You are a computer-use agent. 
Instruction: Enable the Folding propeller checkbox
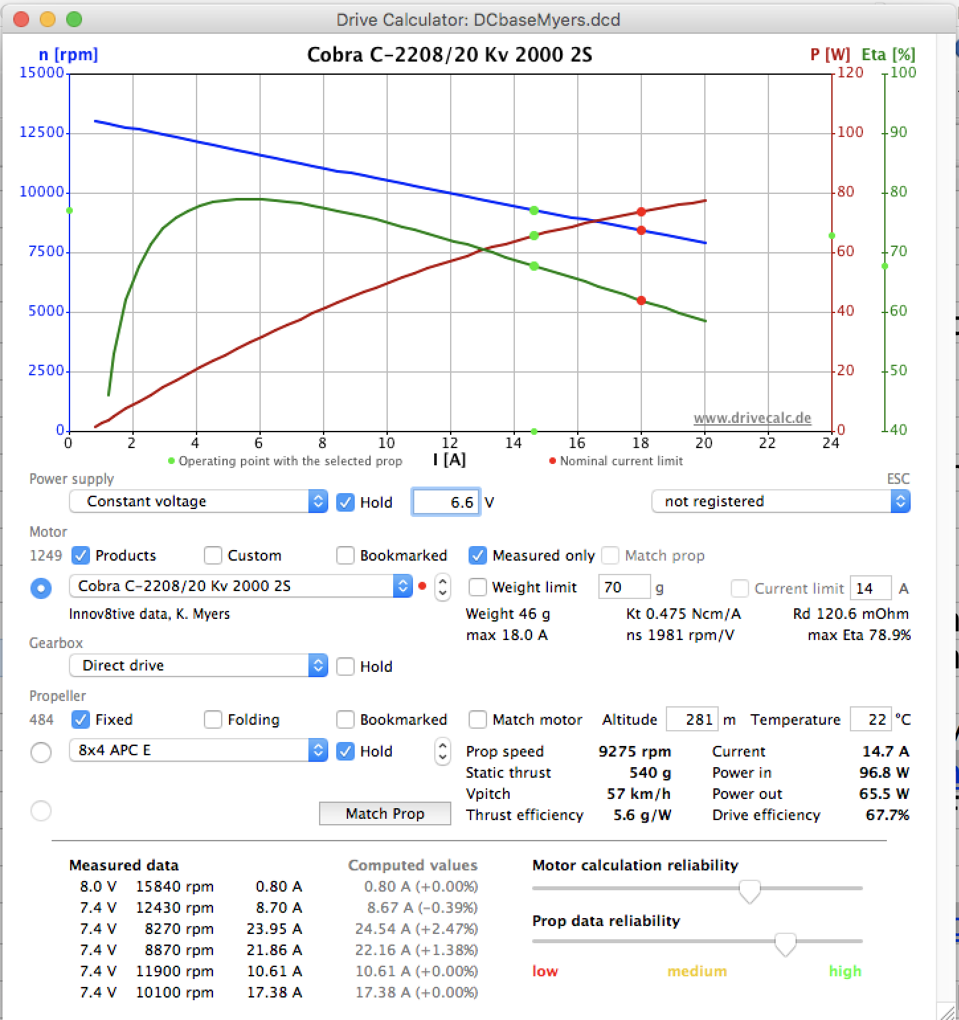pos(213,719)
